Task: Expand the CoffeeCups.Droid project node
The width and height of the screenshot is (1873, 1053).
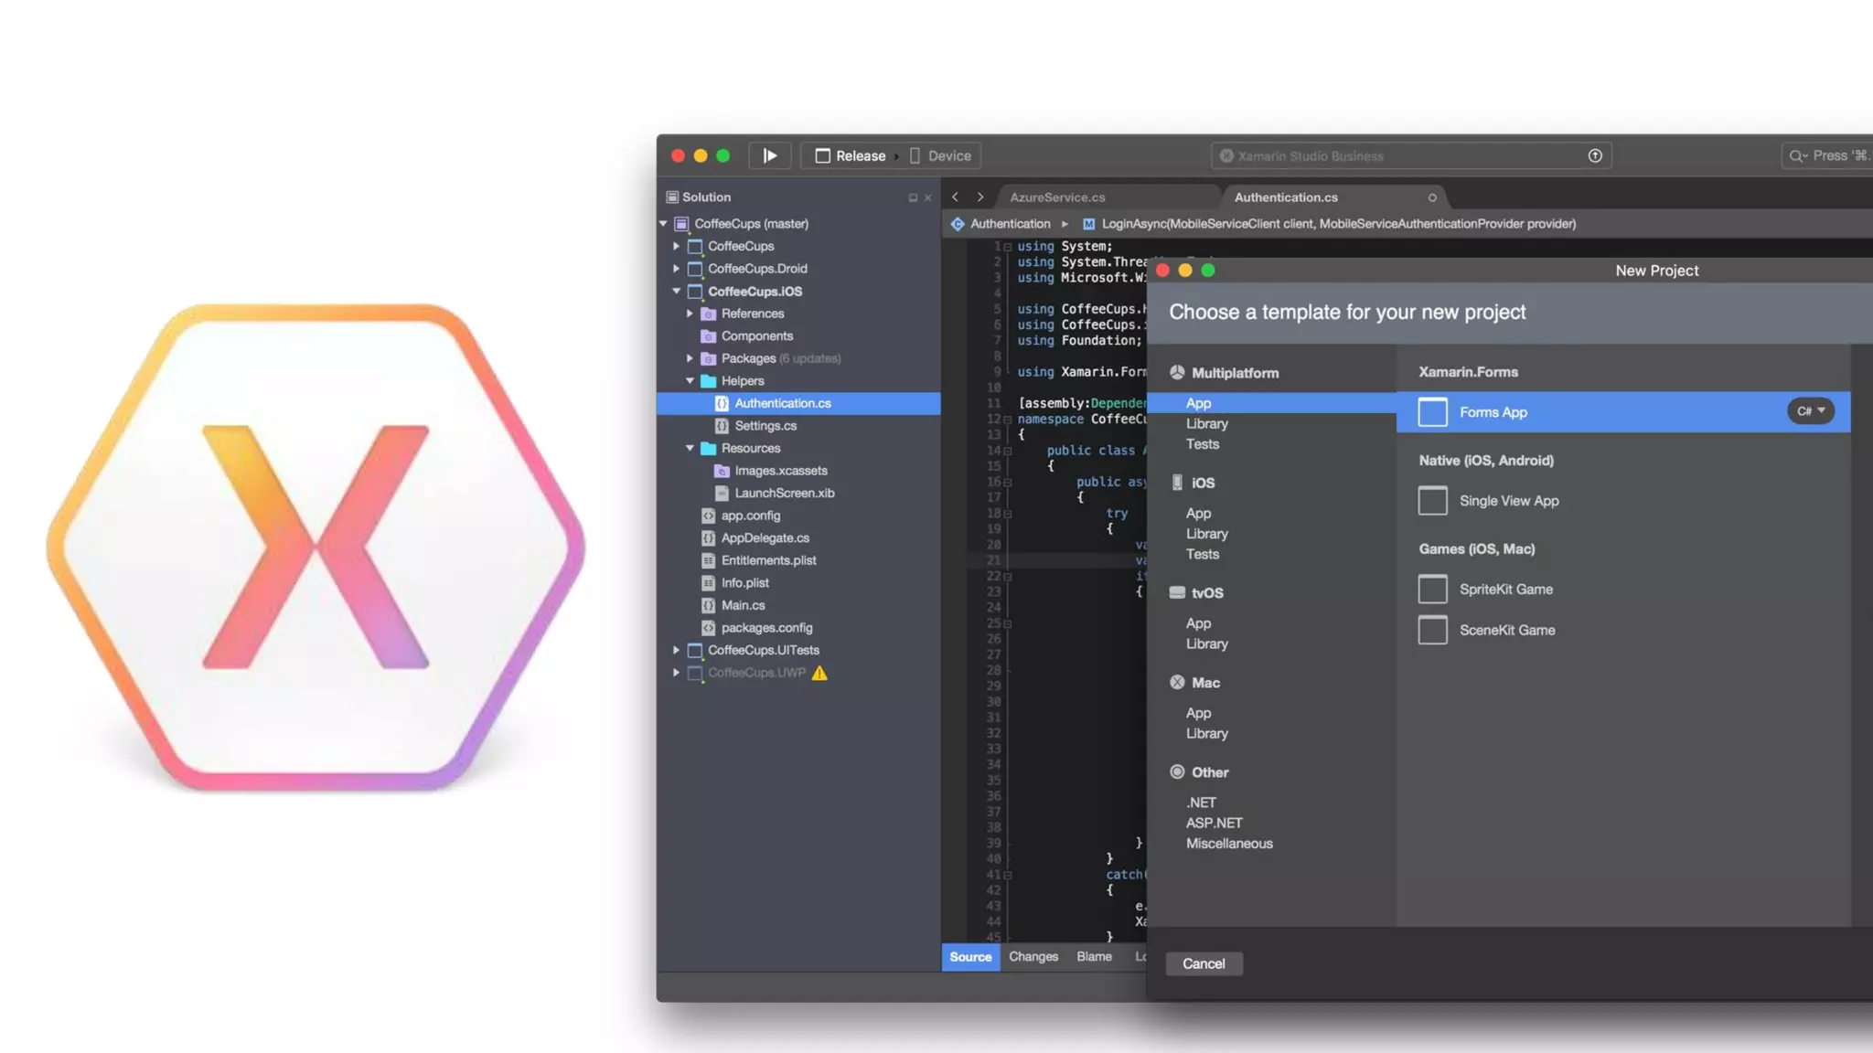Action: (676, 269)
